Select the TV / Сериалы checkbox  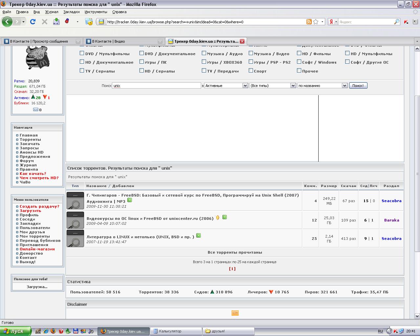coord(82,71)
